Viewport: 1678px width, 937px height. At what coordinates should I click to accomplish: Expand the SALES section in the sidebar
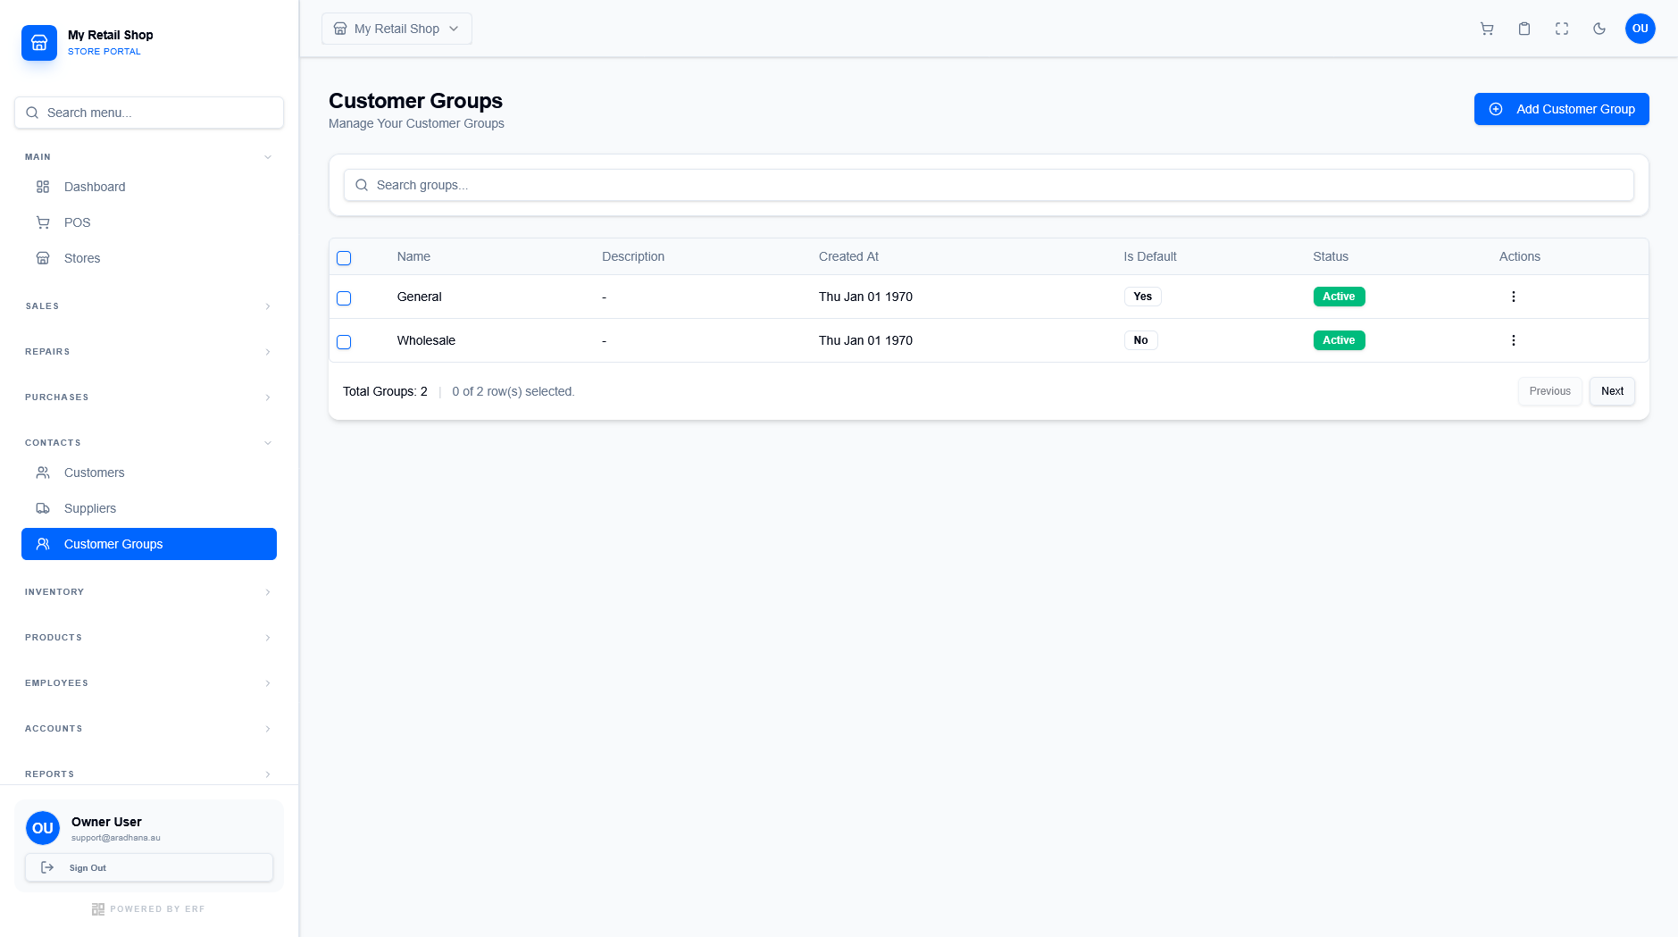pos(147,305)
